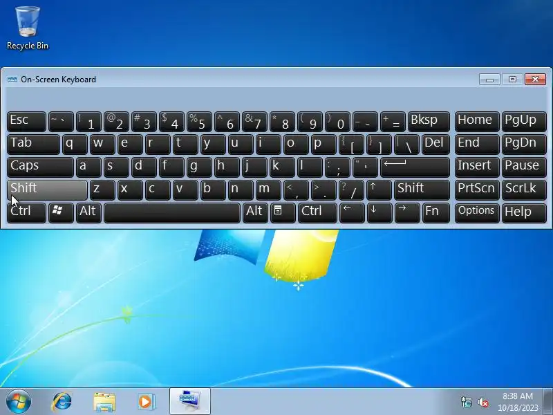This screenshot has width=553, height=415.
Task: Click the a key
Action: pos(89,167)
